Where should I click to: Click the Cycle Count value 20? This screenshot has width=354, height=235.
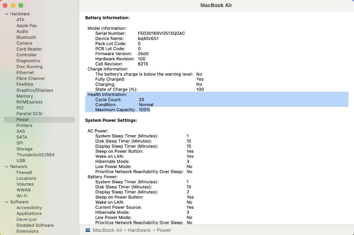tap(141, 100)
